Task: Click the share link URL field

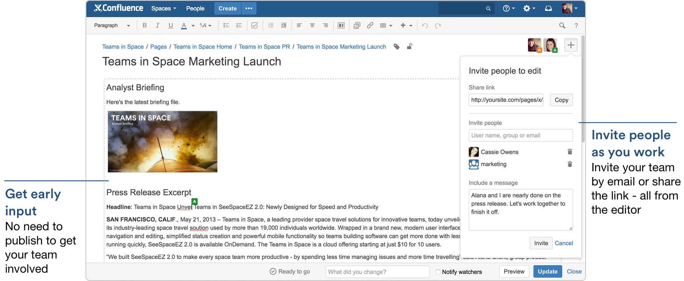Action: tap(506, 100)
